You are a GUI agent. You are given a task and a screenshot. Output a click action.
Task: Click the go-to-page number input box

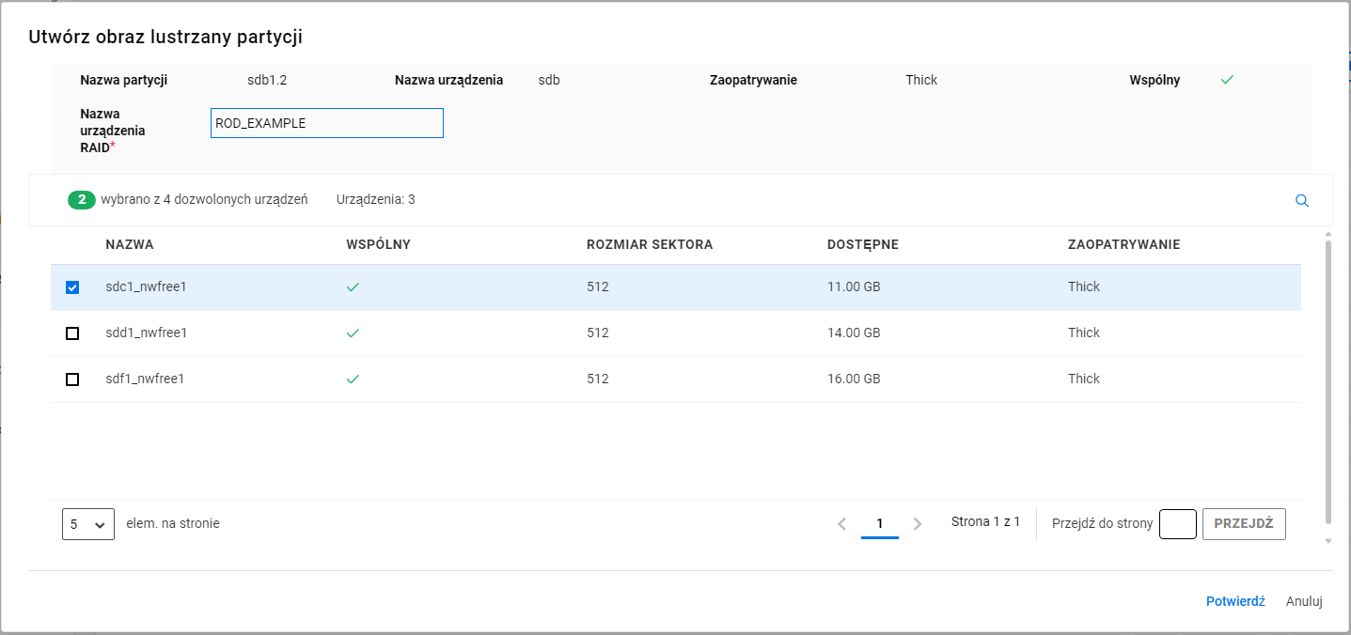tap(1177, 524)
